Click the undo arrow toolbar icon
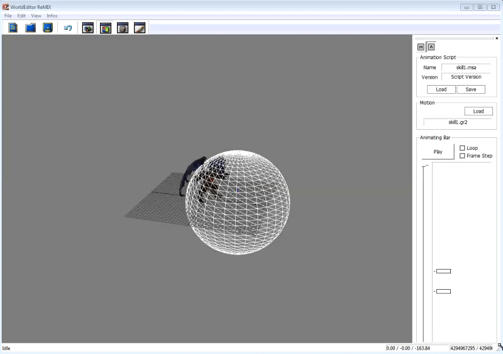Viewport: 503px width, 354px height. click(68, 28)
